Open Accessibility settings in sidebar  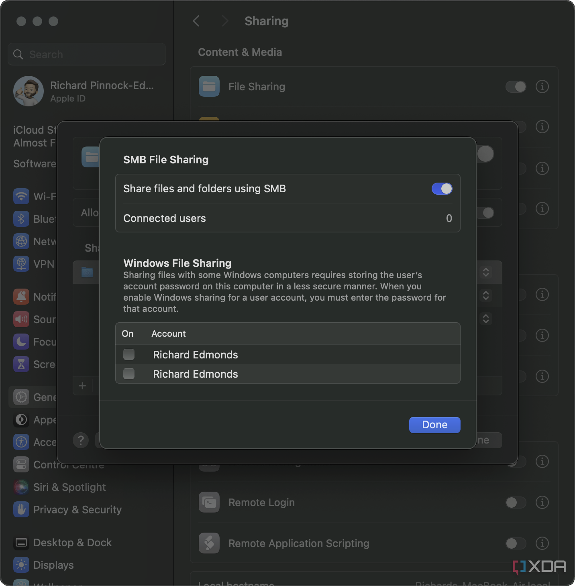click(x=34, y=442)
